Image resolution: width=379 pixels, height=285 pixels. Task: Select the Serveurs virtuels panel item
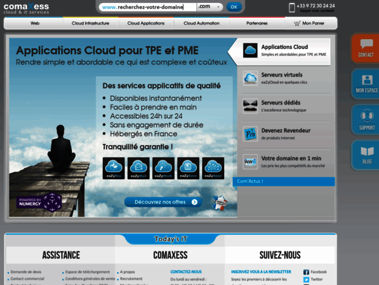click(285, 78)
